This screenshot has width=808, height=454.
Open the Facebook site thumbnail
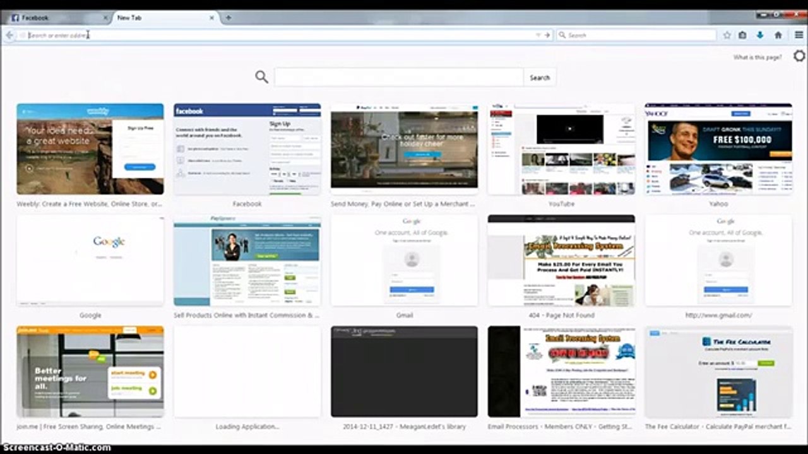[247, 149]
